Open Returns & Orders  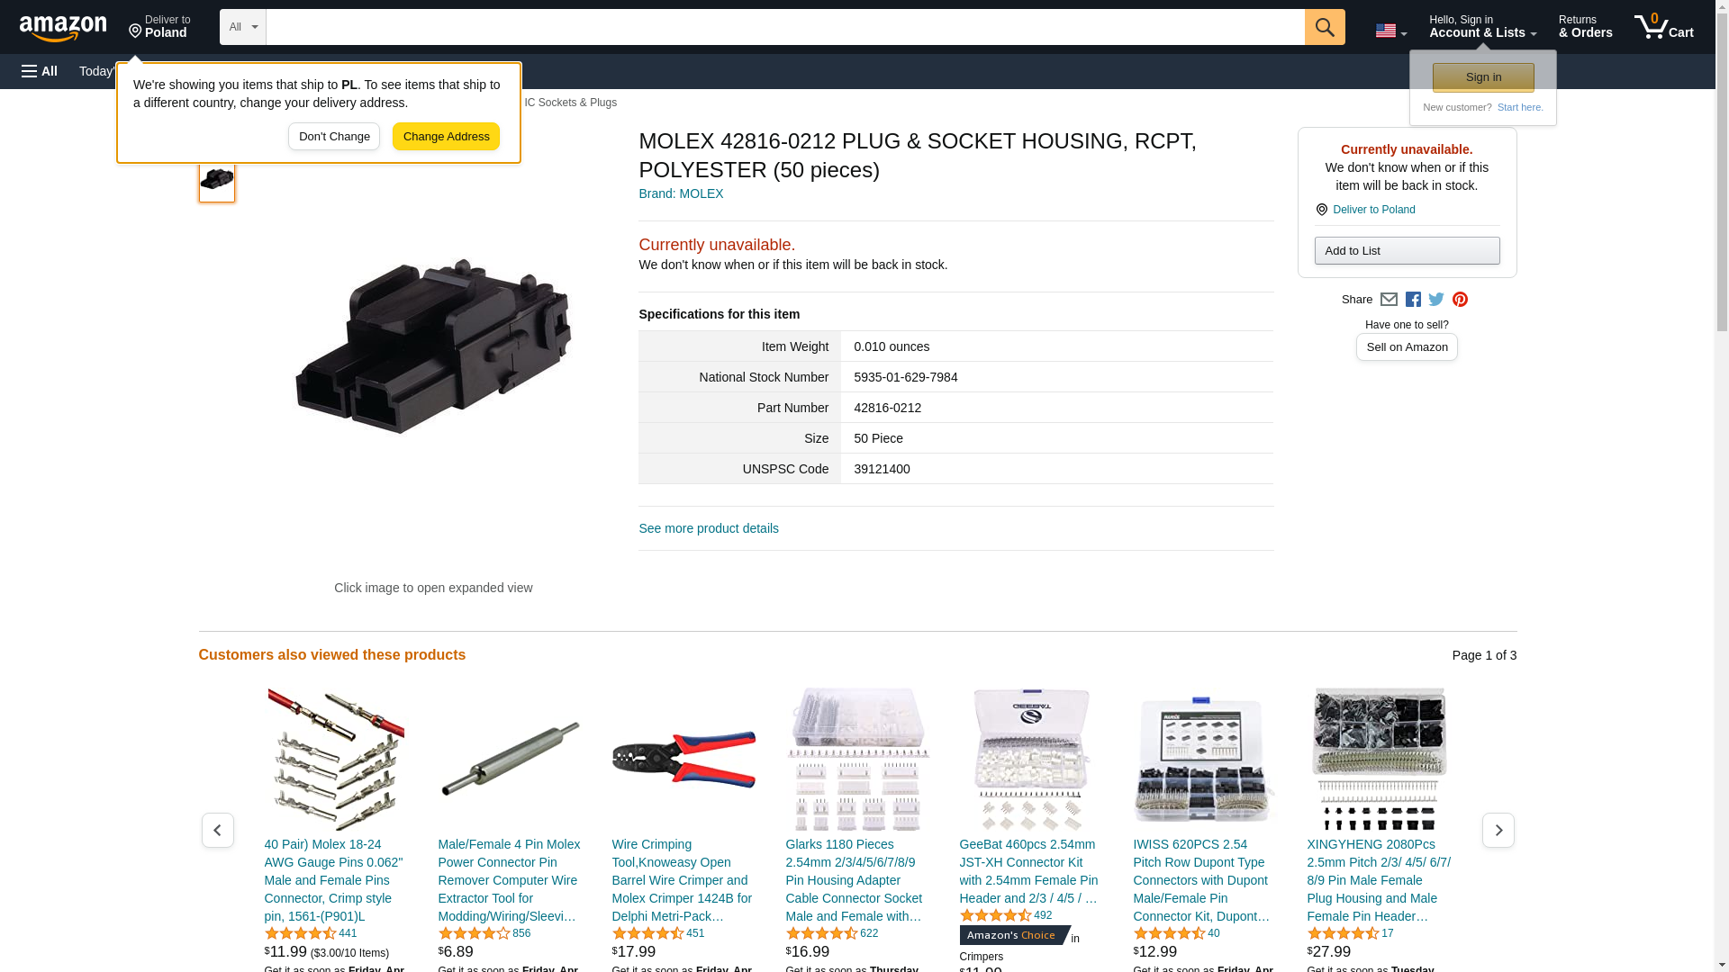[1585, 27]
